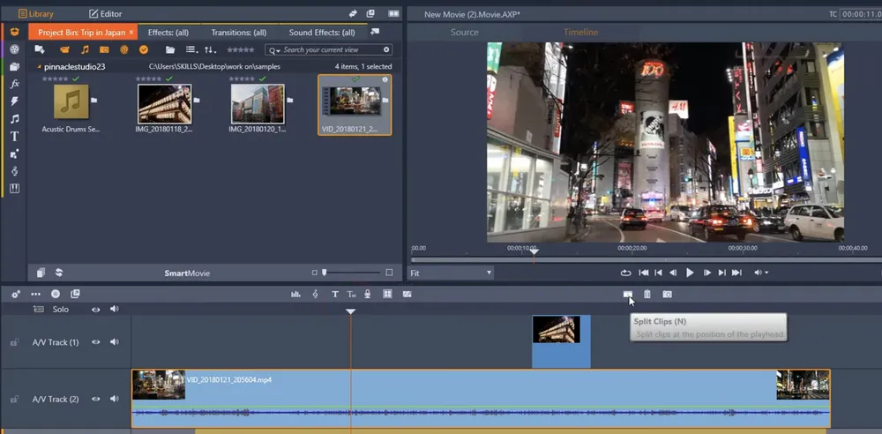Click the folder icon in library toolbar

pyautogui.click(x=170, y=49)
